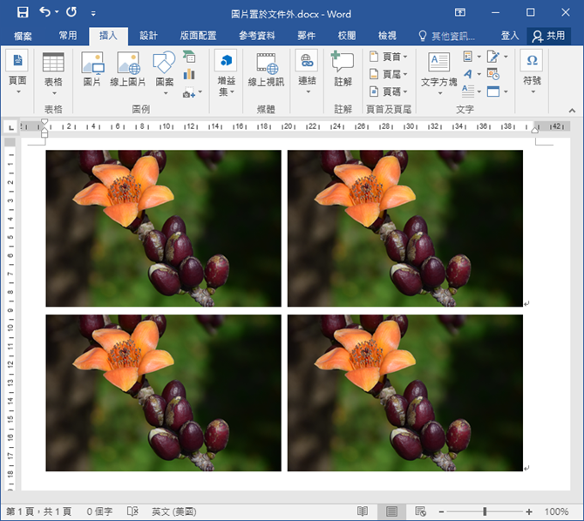Click the right indent marker on ruler

click(535, 130)
